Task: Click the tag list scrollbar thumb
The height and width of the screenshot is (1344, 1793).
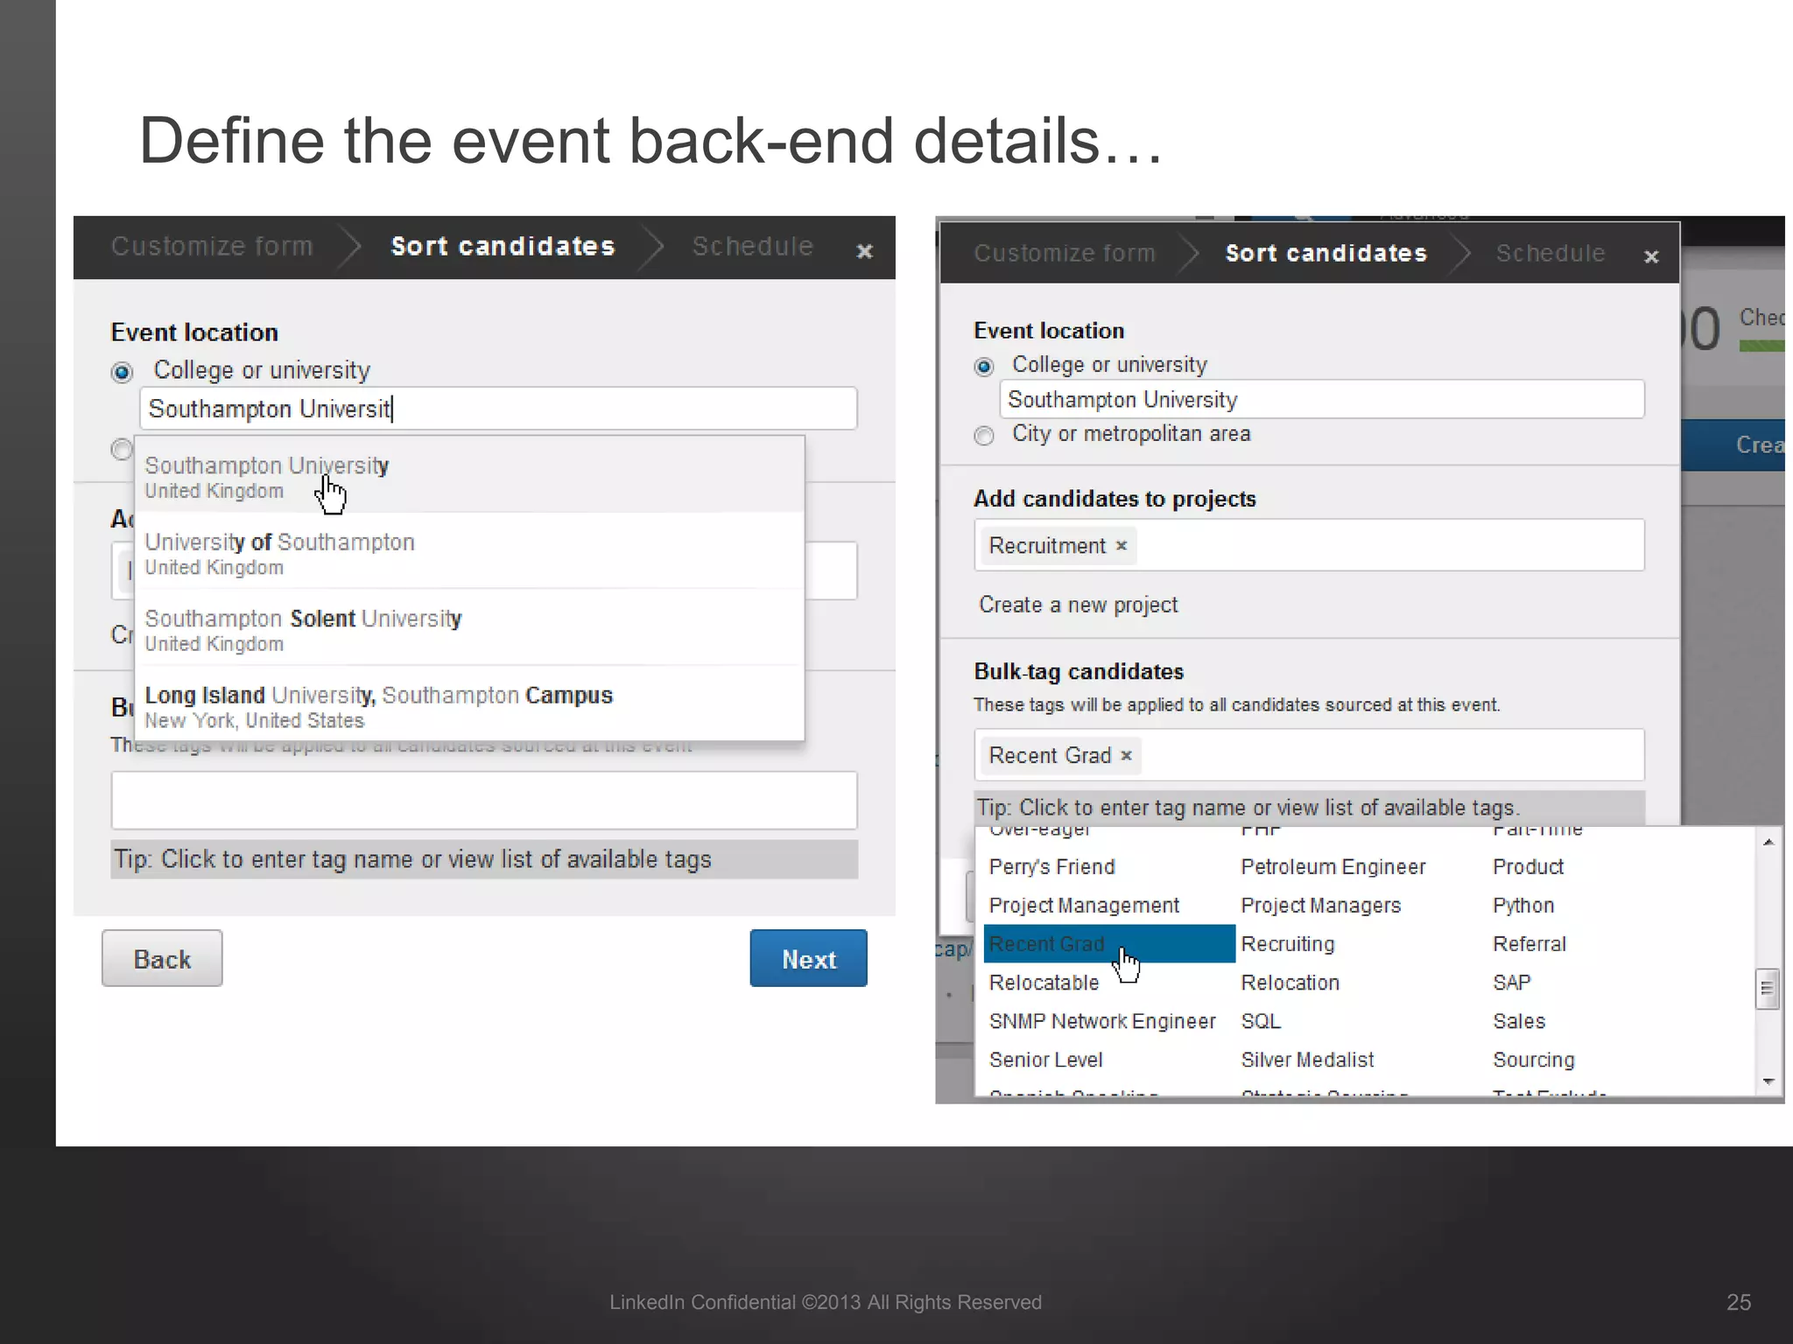Action: click(x=1768, y=989)
